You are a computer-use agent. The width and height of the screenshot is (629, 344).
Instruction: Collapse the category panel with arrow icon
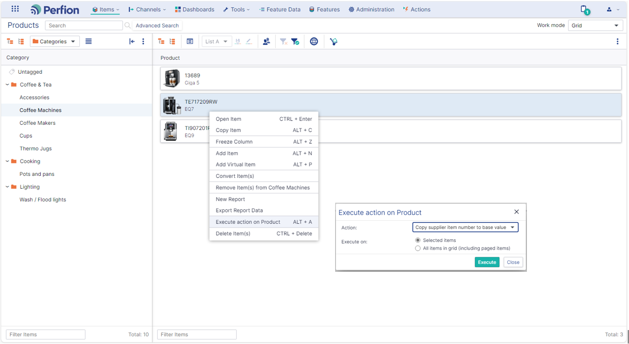click(132, 41)
